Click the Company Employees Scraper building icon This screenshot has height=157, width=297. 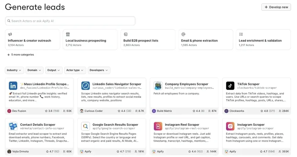click(x=158, y=86)
